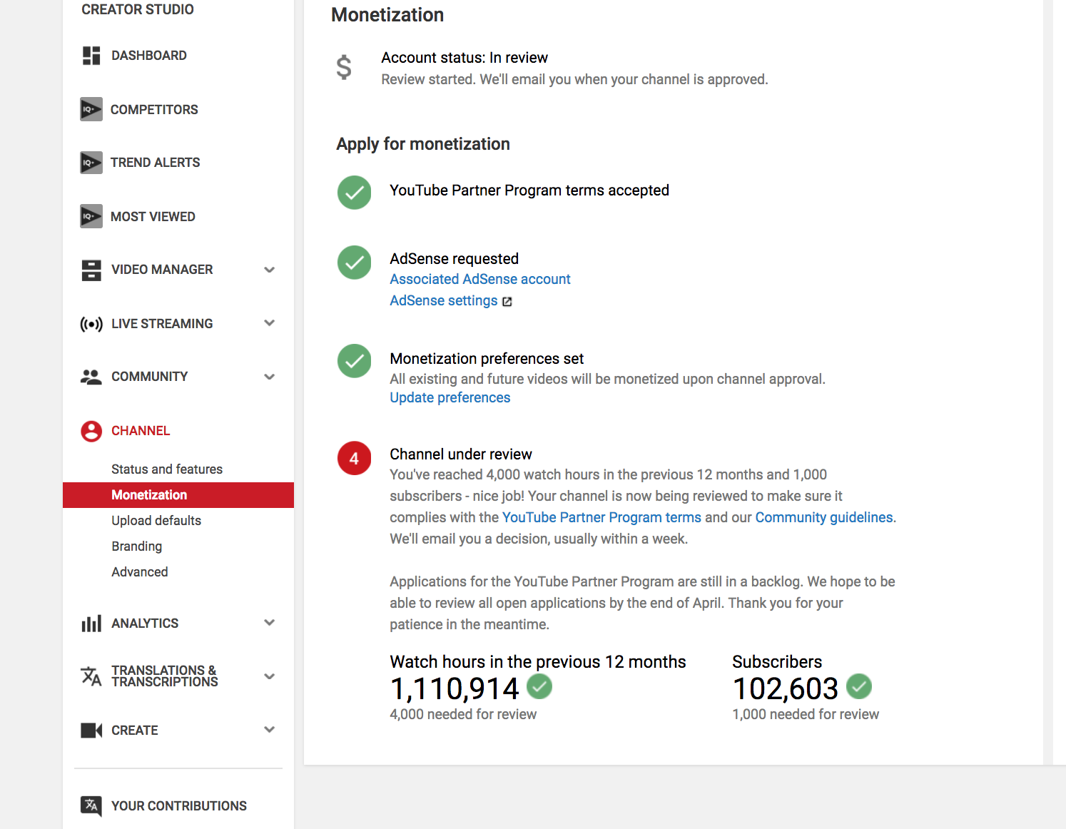
Task: Open the YouTube Partner Program terms link
Action: [x=602, y=517]
